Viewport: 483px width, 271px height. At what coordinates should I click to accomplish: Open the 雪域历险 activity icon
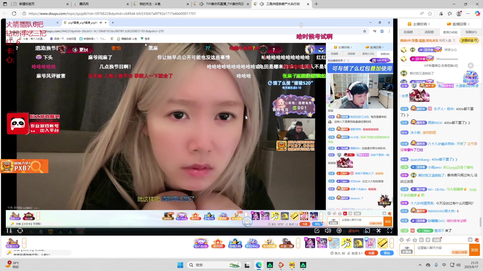pyautogui.click(x=235, y=243)
